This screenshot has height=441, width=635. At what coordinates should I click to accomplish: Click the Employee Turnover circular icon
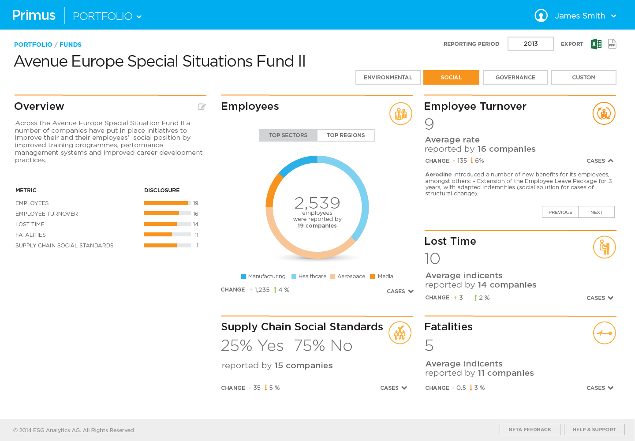604,113
